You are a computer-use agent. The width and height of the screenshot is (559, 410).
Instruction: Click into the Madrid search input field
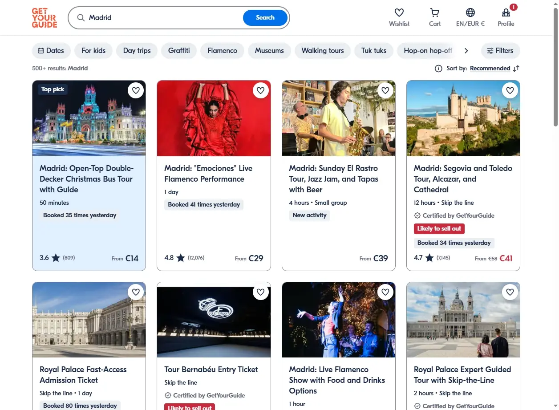pyautogui.click(x=165, y=18)
